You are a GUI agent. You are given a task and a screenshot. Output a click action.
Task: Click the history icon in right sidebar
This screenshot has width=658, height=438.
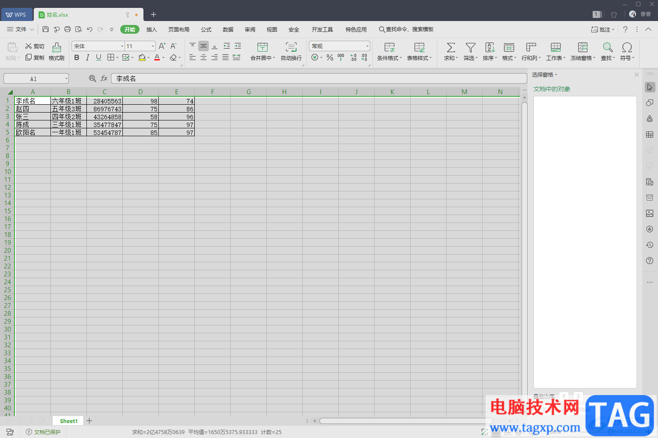(650, 245)
